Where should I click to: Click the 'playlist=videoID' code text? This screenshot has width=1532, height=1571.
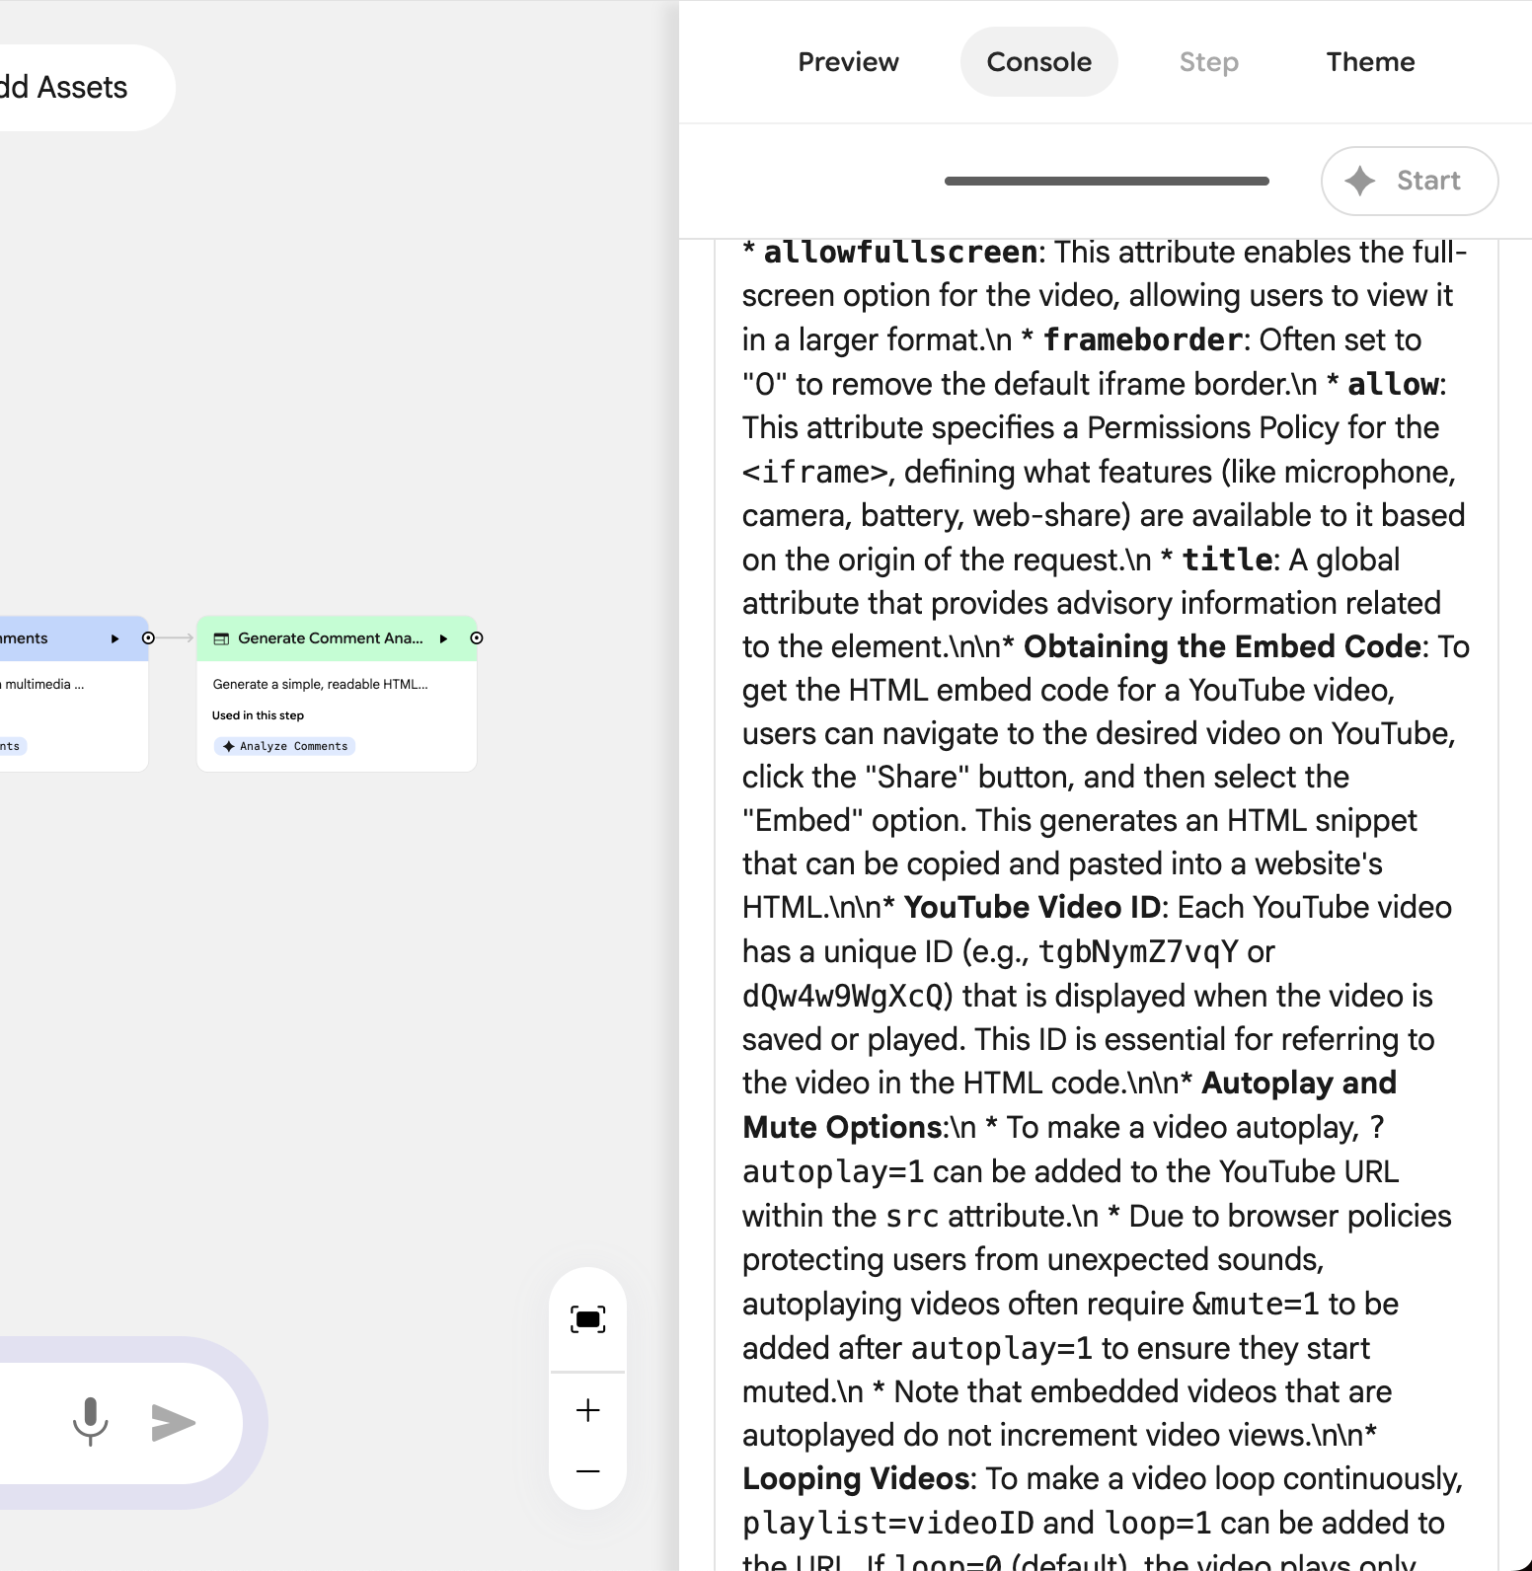887,1523
